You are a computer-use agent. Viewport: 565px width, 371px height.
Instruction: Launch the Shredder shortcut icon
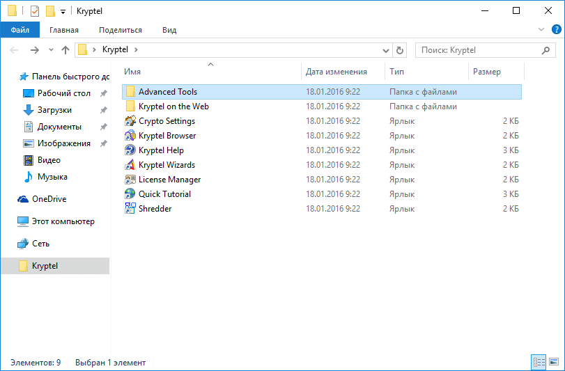point(130,209)
